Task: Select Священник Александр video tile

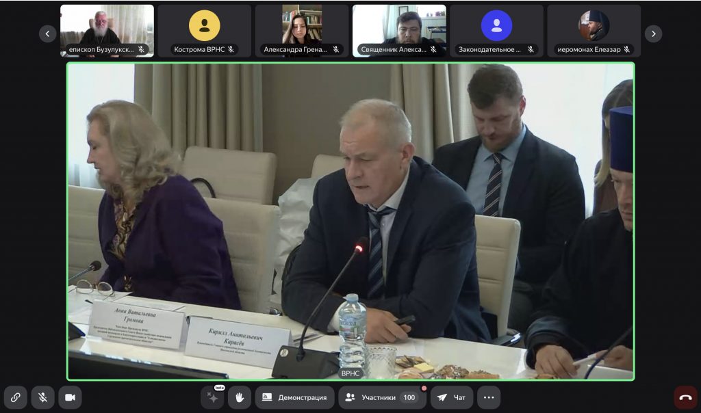Action: tap(399, 27)
